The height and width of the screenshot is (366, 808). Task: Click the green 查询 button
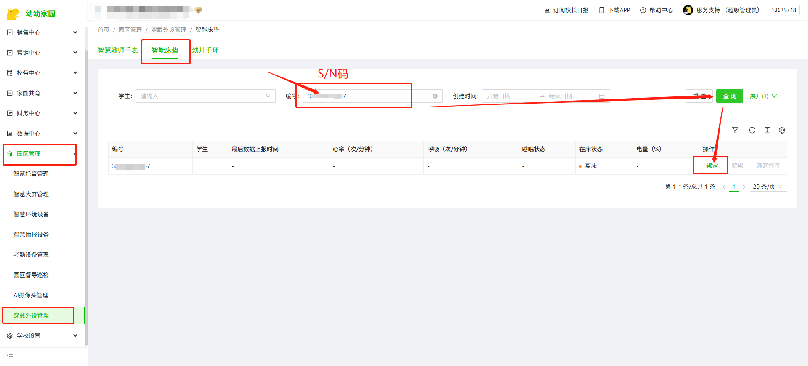[729, 96]
